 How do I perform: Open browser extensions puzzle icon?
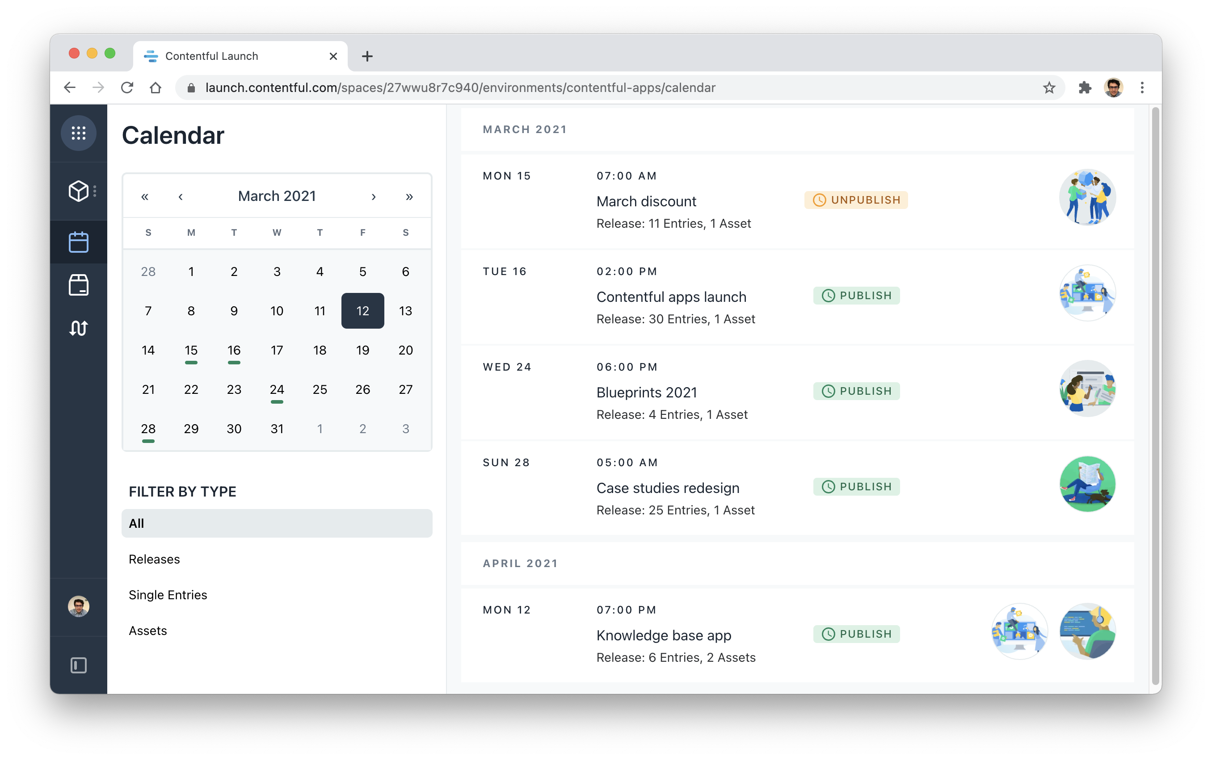tap(1085, 88)
